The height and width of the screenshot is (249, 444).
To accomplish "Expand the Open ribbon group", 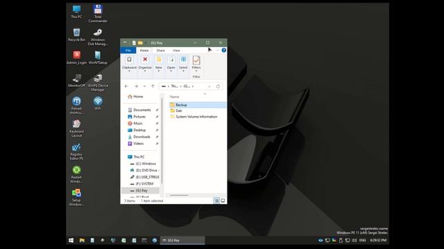I will pos(171,64).
